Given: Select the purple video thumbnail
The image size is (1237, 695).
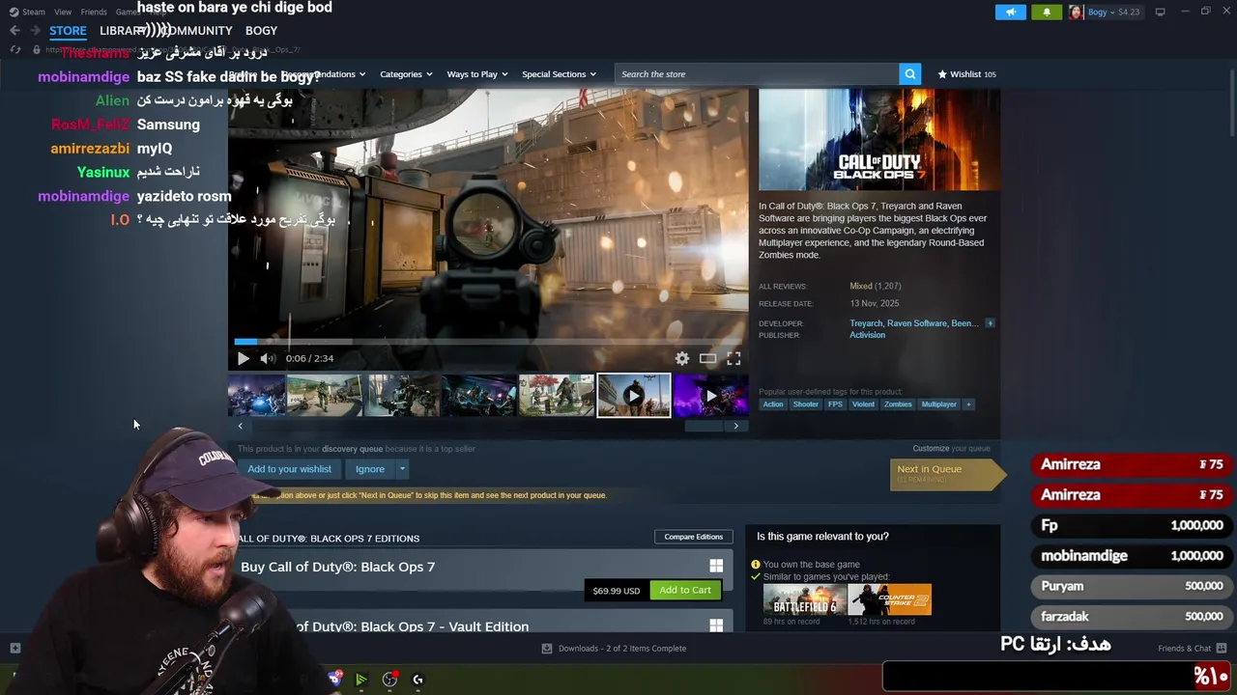Looking at the screenshot, I should coord(710,396).
